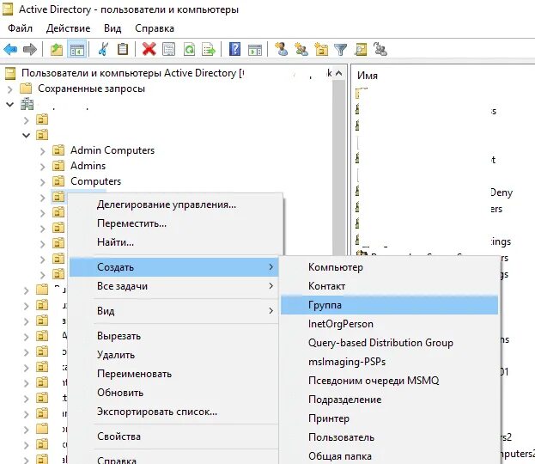
Task: Click the Computers OU folder icon
Action: (x=58, y=181)
